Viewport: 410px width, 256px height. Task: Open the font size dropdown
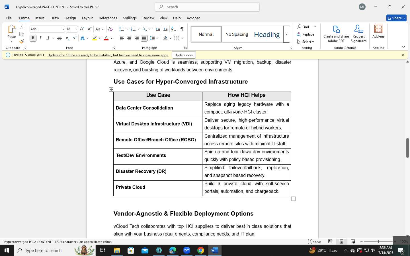coord(76,29)
